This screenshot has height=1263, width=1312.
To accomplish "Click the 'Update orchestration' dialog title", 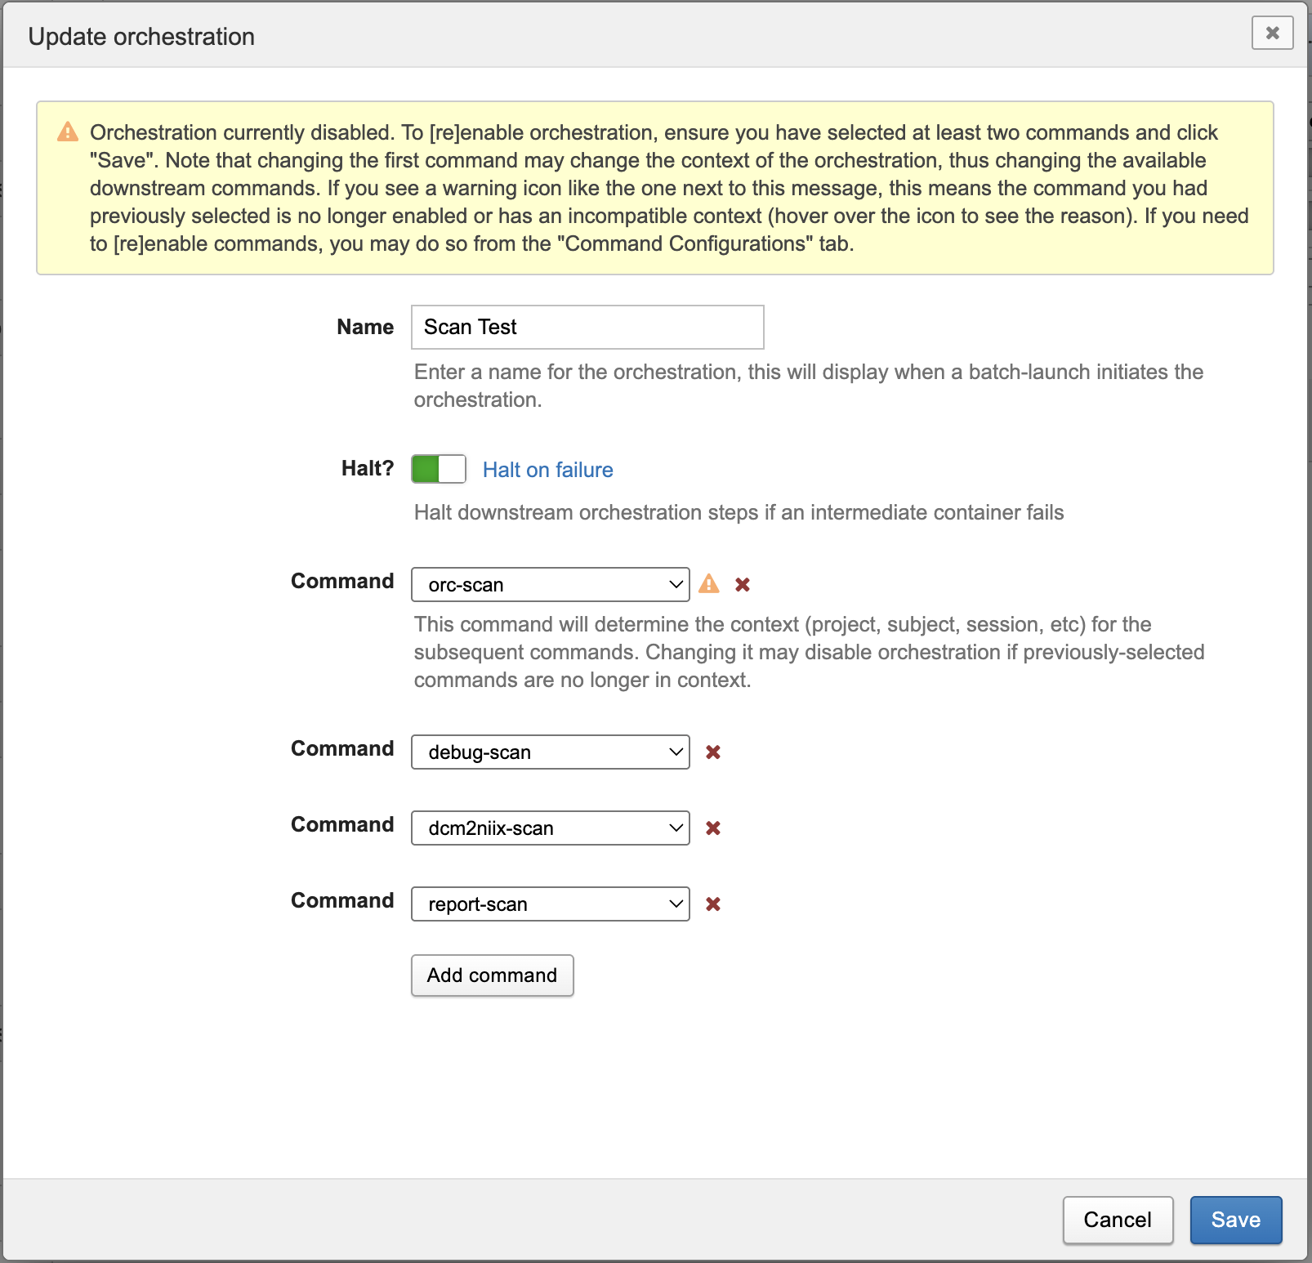I will click(x=141, y=37).
